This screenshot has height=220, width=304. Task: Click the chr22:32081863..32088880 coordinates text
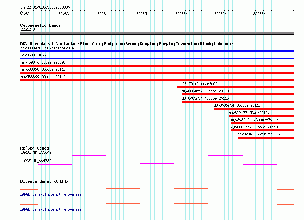(x=45, y=7)
